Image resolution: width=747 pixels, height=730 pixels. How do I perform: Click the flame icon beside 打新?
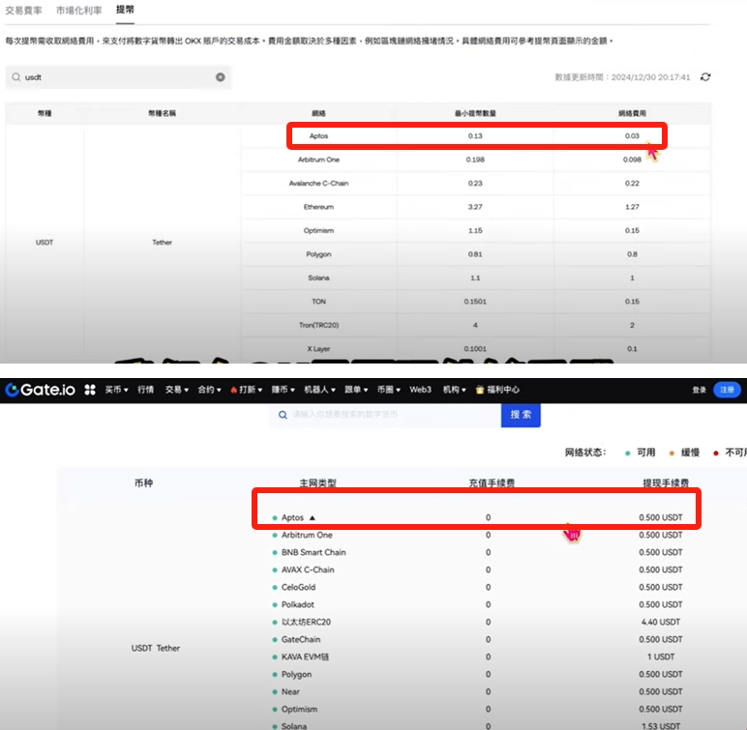(233, 390)
